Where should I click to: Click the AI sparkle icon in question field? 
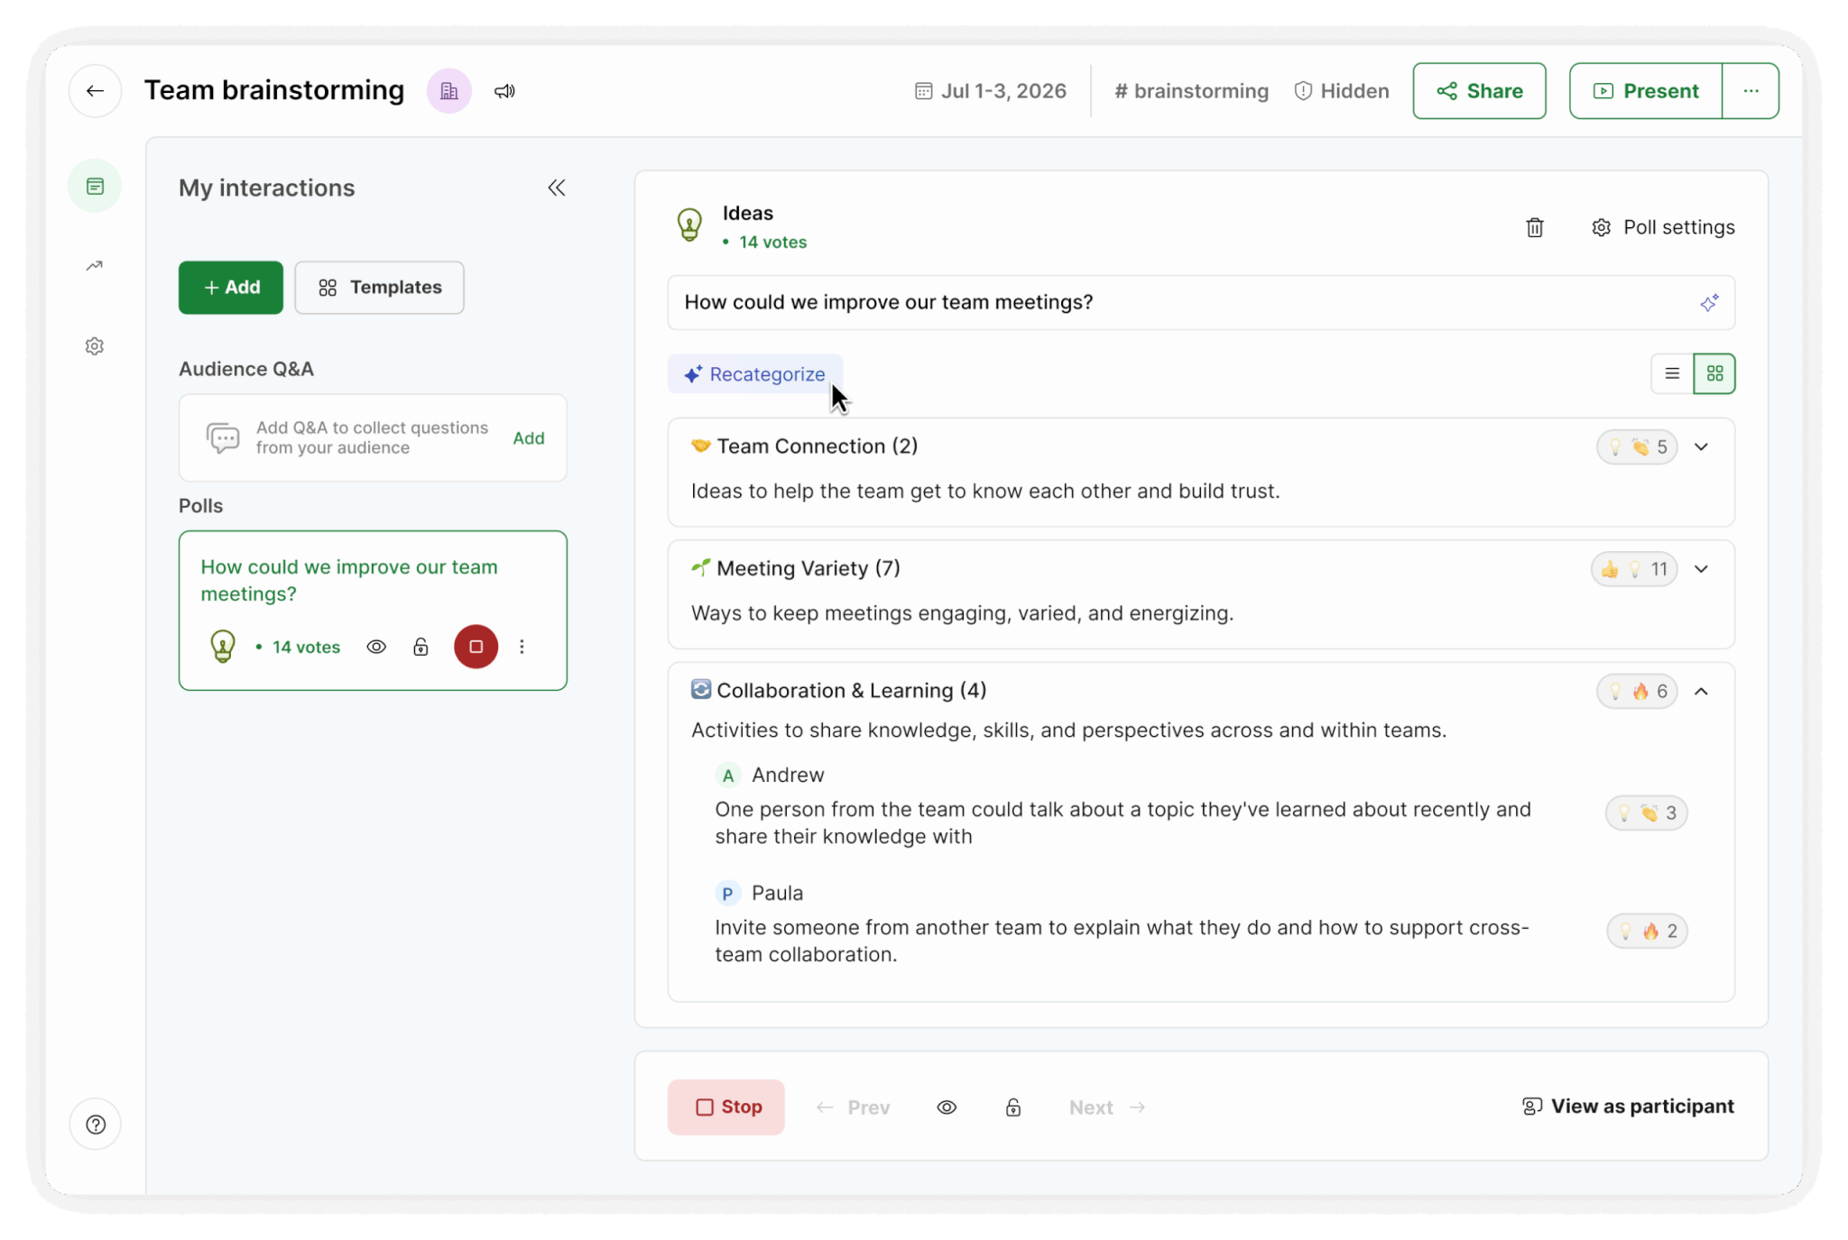click(1708, 303)
